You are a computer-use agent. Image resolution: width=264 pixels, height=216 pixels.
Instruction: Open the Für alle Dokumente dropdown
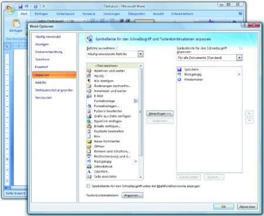(x=239, y=58)
